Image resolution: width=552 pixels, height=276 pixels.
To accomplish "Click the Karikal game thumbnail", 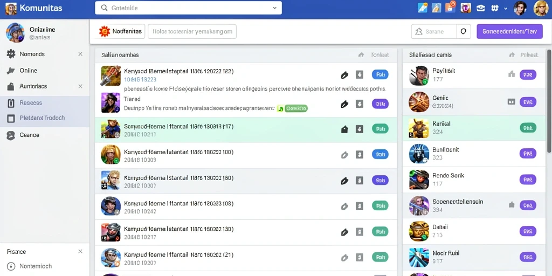I will pos(418,128).
